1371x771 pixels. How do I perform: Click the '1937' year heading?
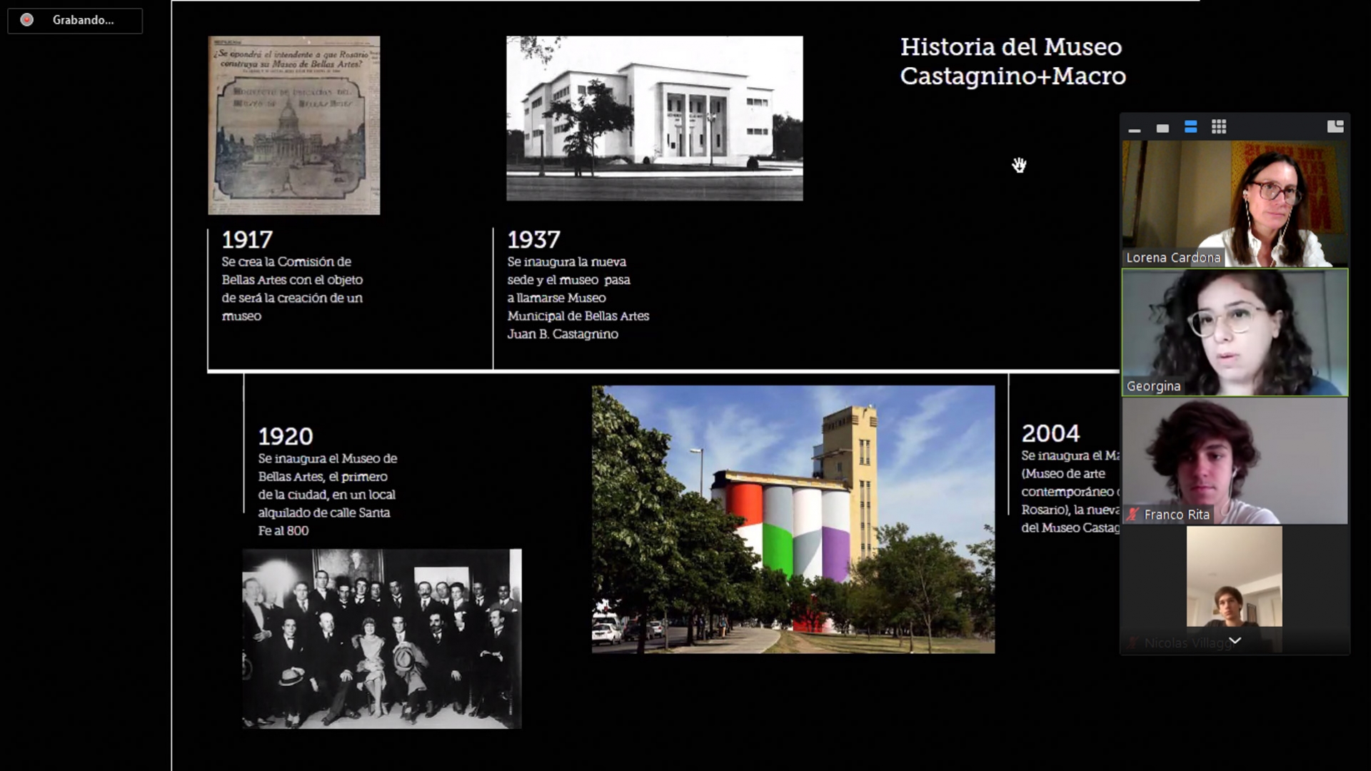tap(534, 239)
